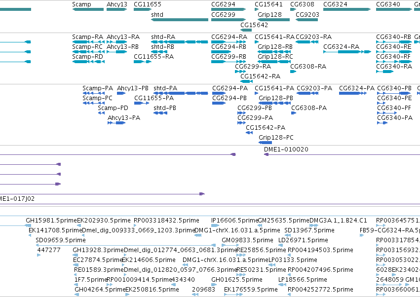Select the Grip128-RC transcript label
The image size is (420, 297).
pyautogui.click(x=275, y=57)
